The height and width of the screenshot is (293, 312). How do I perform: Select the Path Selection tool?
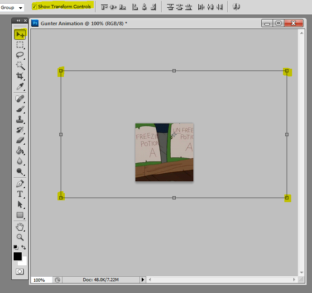(20, 204)
